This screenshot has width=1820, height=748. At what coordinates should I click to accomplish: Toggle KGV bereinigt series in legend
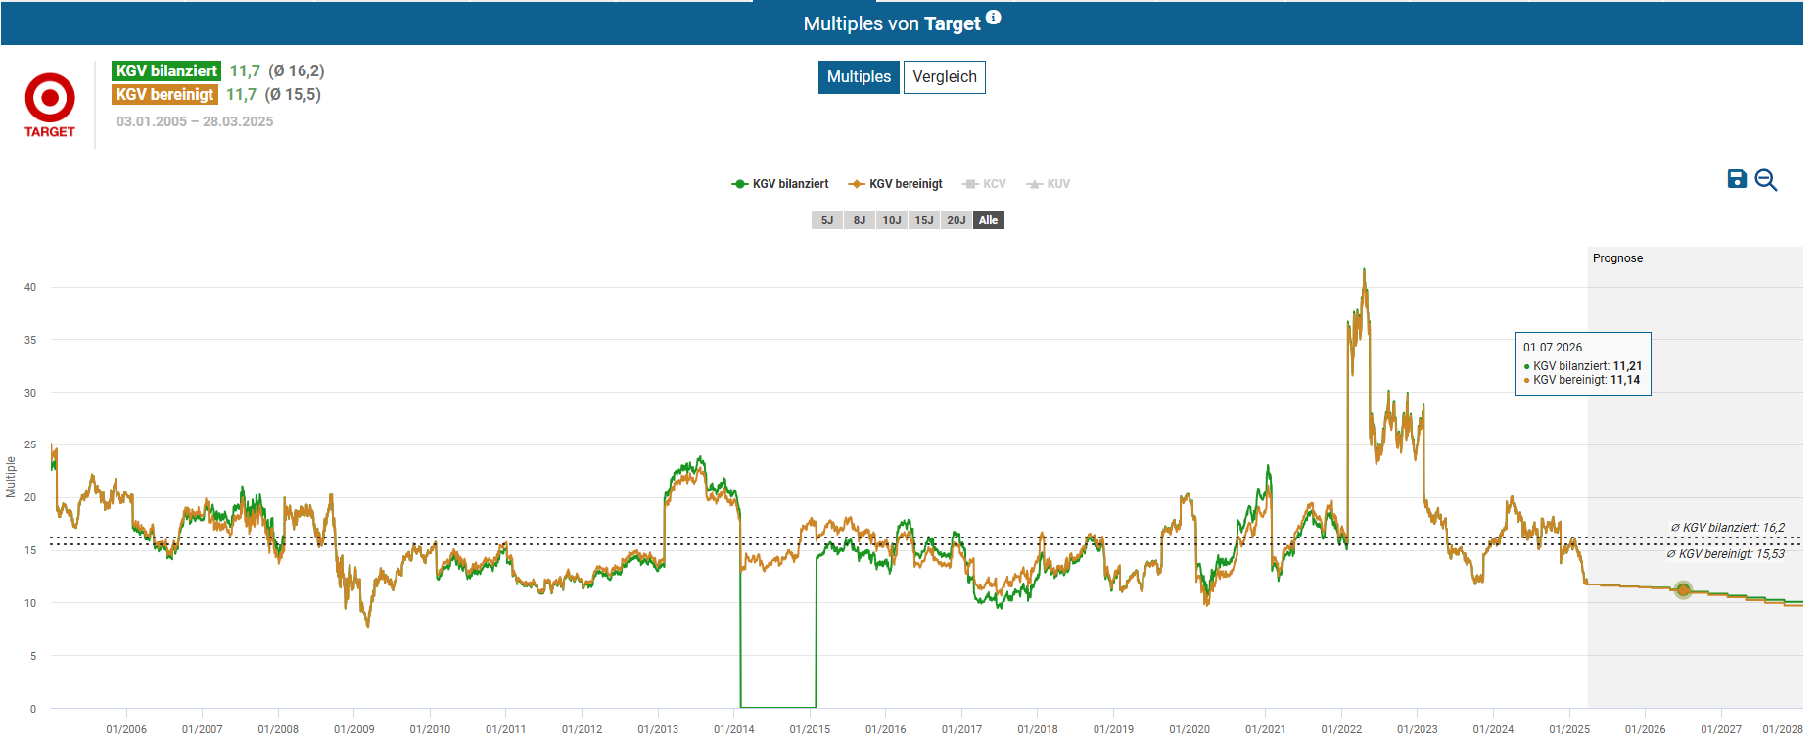click(896, 184)
